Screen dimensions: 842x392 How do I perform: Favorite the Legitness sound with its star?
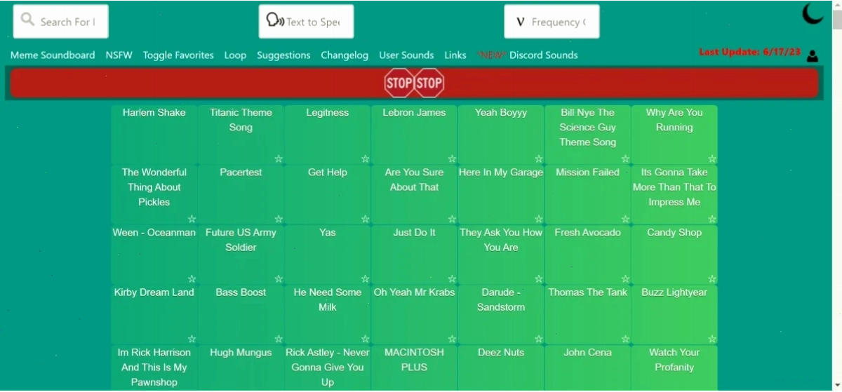point(365,159)
